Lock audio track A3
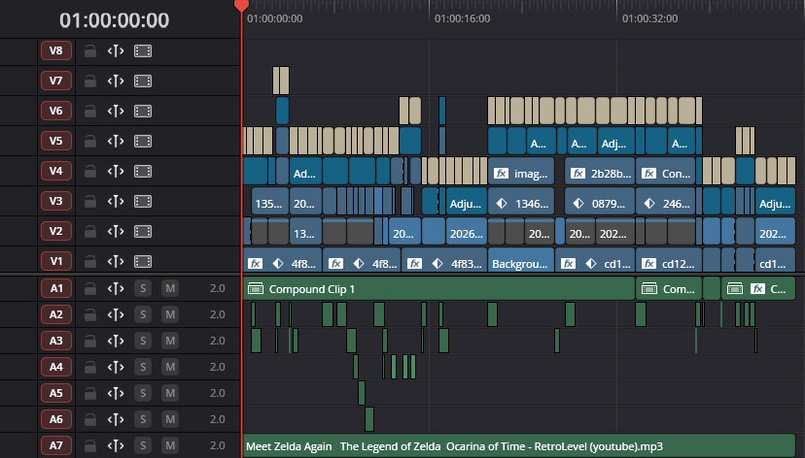Screen dimensions: 805x458 point(90,342)
